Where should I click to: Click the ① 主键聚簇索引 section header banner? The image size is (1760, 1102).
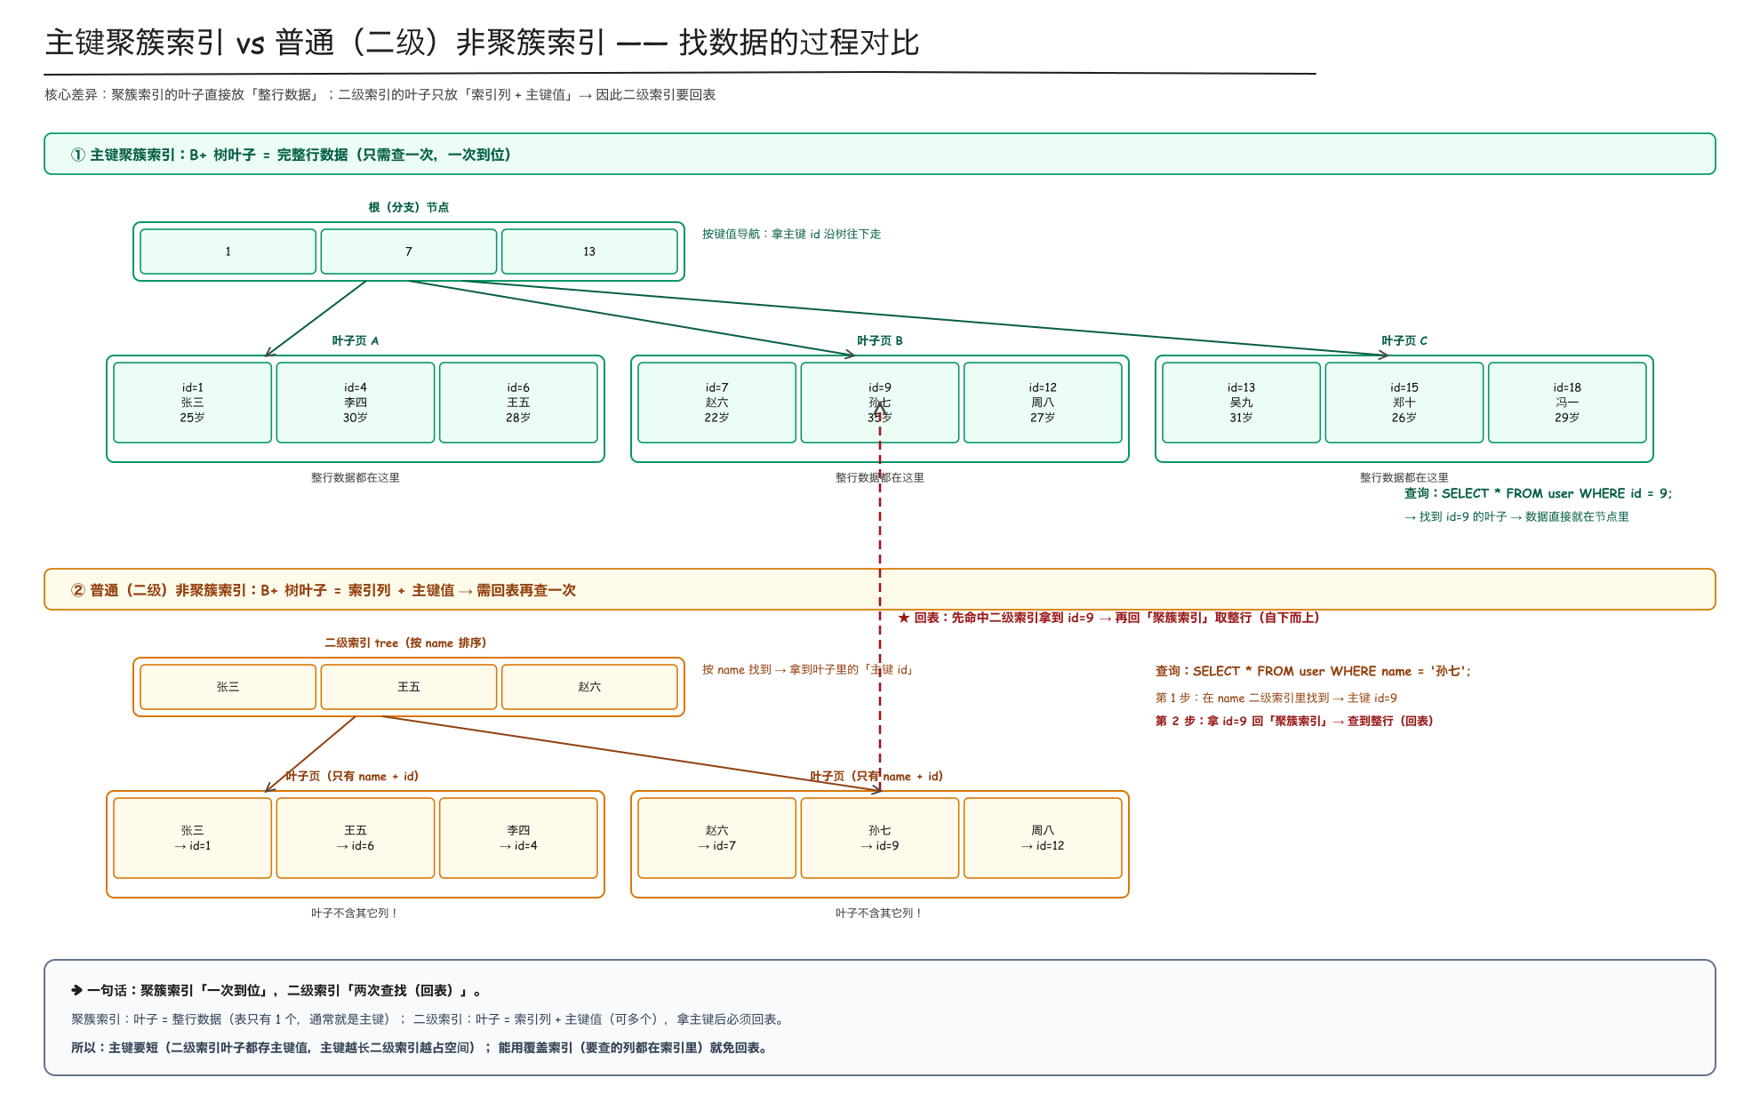coord(880,154)
